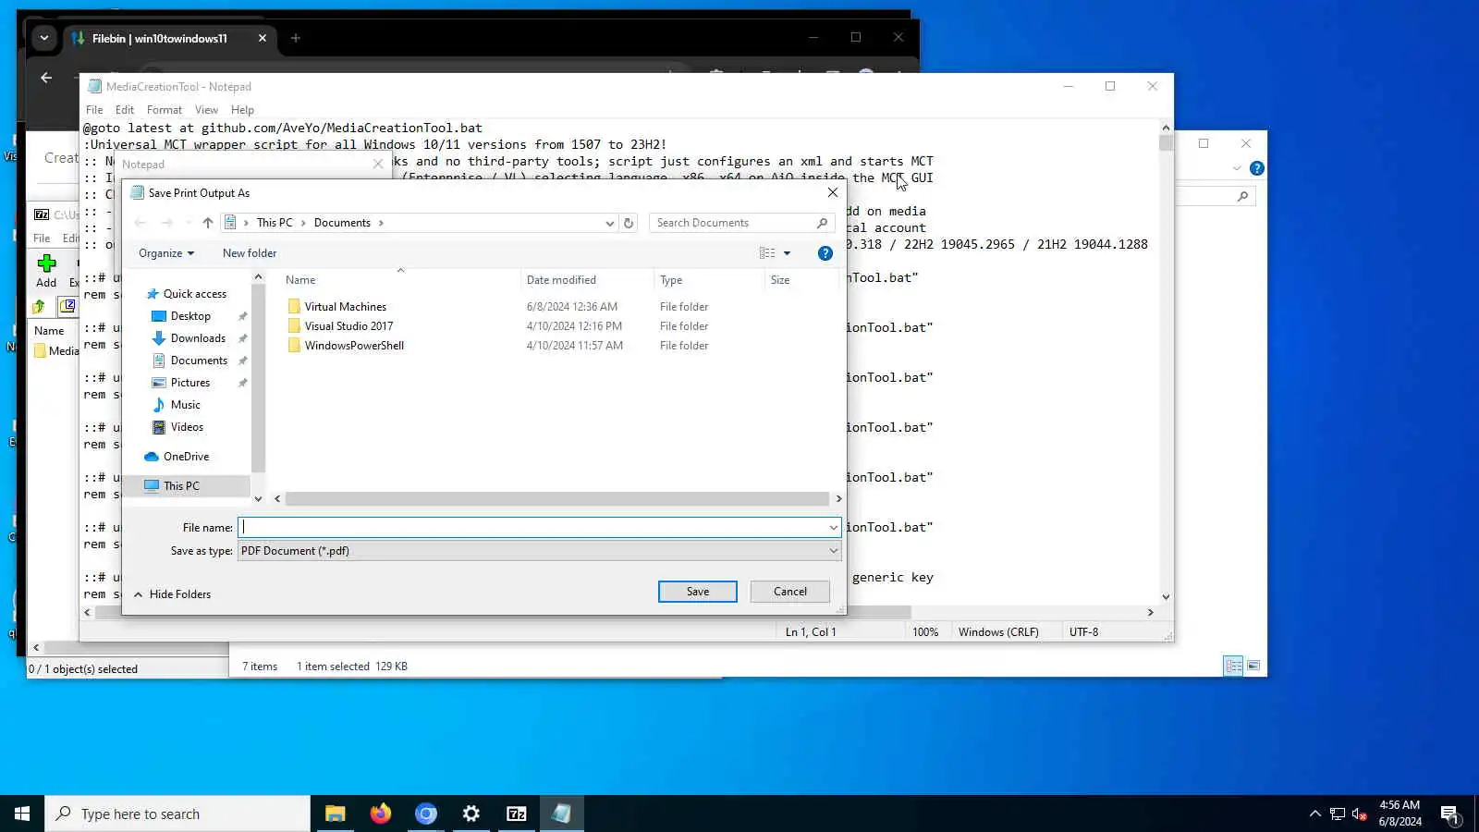Open network status in system tray
The height and width of the screenshot is (832, 1479).
coord(1338,814)
